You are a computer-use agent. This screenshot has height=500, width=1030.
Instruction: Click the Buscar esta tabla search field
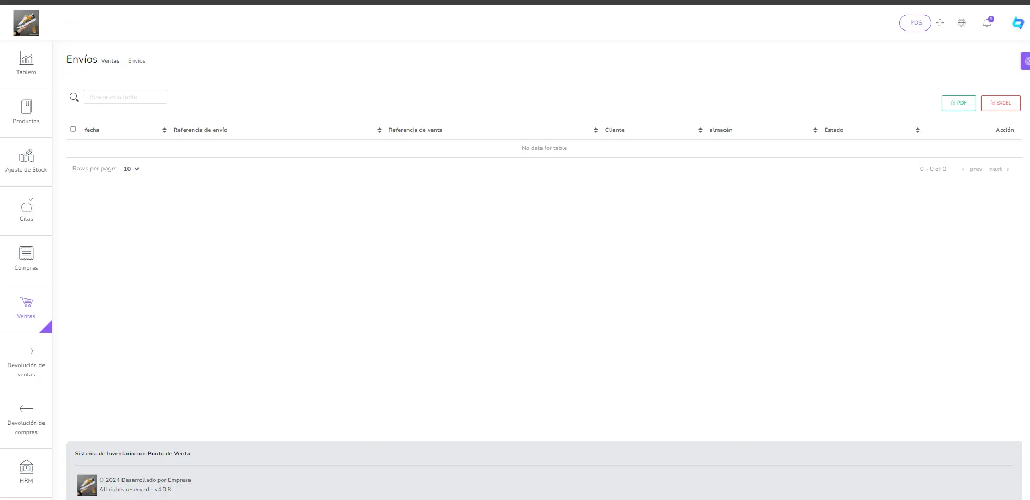125,97
